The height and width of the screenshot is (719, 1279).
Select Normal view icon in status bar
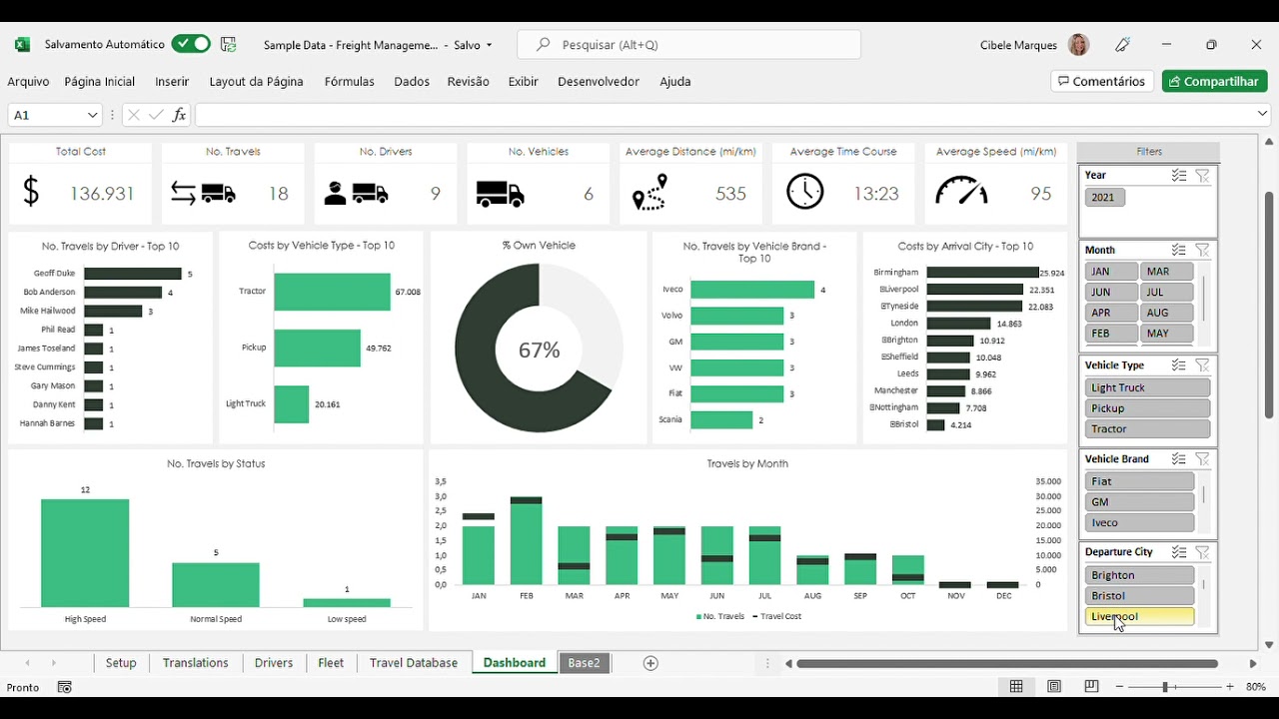[x=1016, y=687]
